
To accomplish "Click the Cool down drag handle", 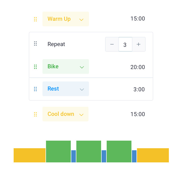I will (35, 114).
